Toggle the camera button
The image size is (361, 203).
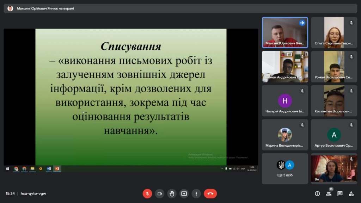160,193
